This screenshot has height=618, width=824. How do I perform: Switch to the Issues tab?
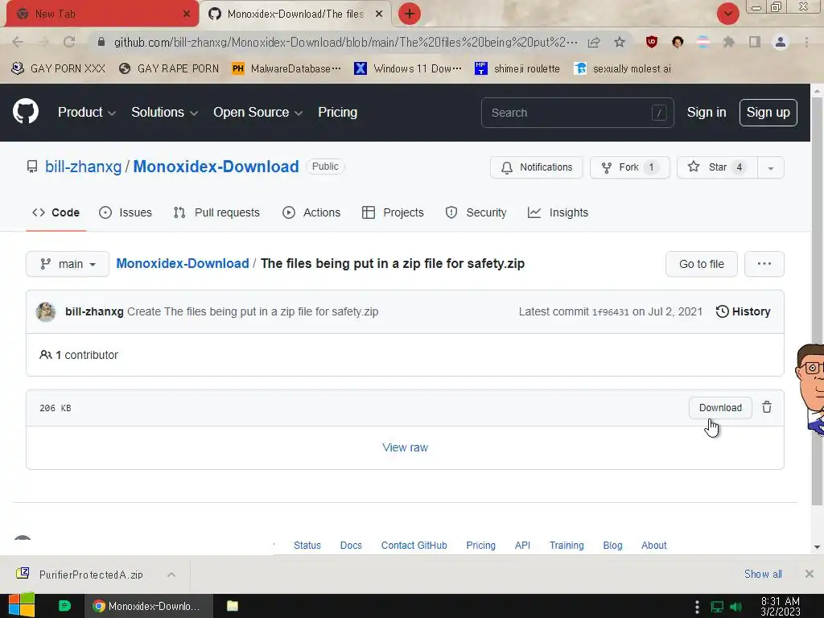pos(126,212)
